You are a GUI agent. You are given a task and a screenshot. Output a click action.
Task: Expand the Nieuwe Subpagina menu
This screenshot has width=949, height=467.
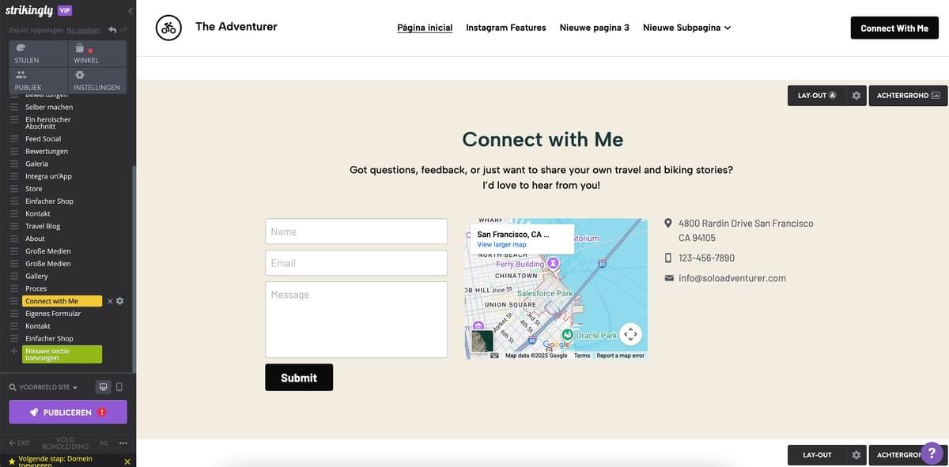686,28
